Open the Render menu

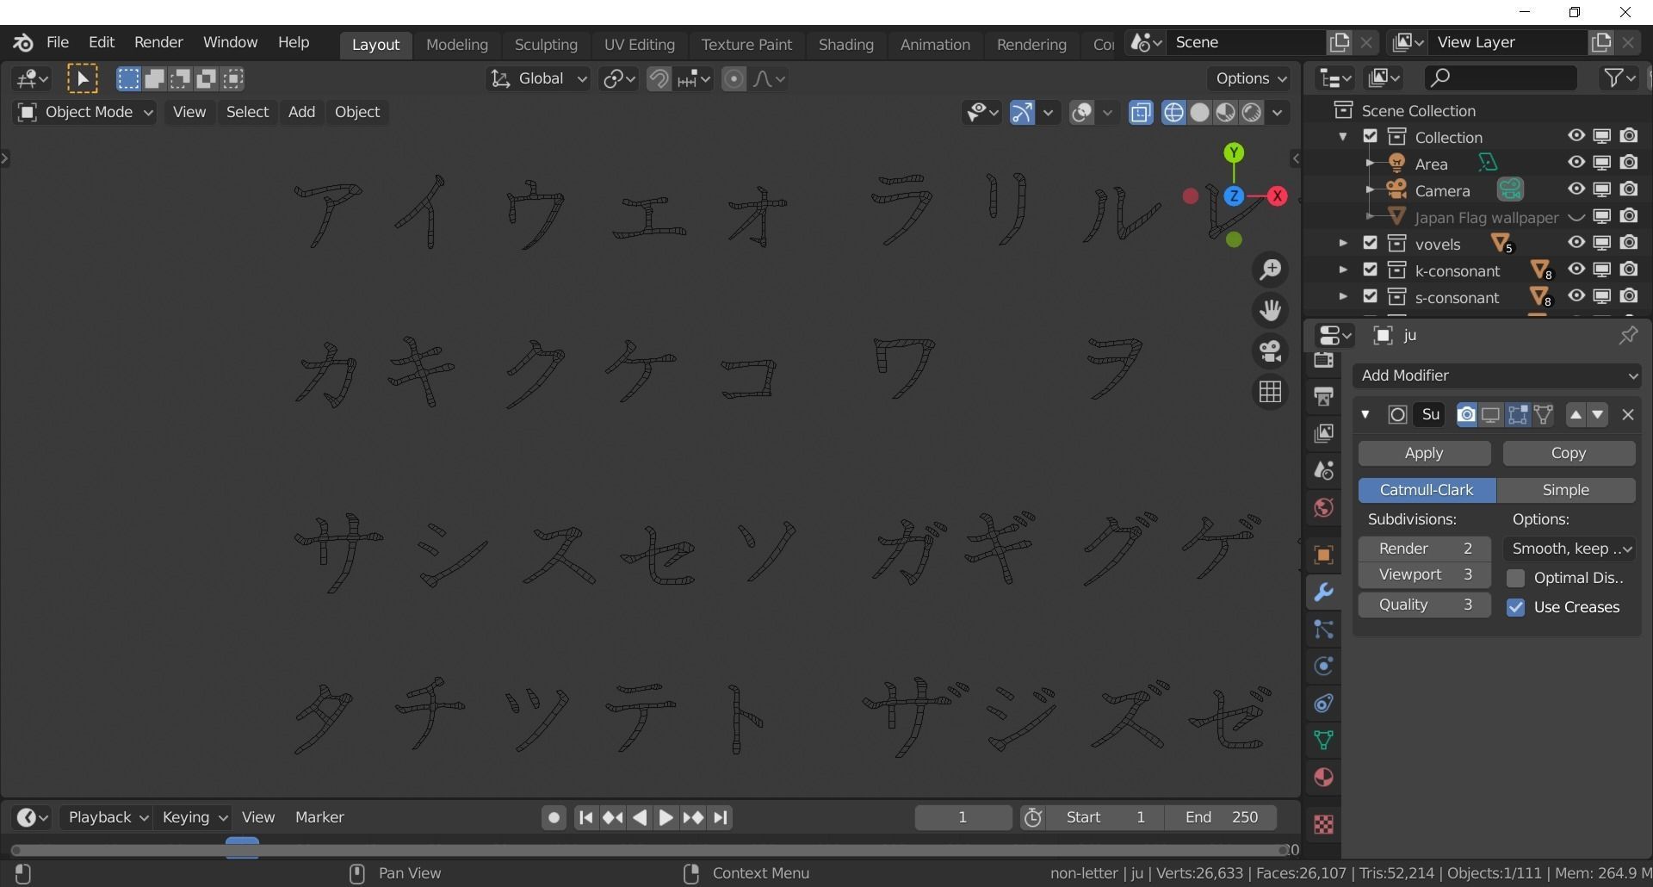point(158,42)
